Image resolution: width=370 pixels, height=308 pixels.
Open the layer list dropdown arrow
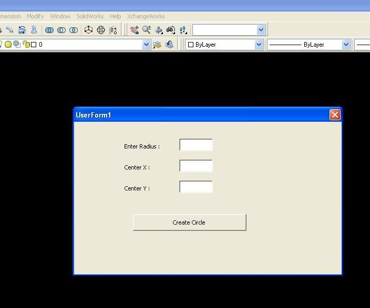point(146,45)
